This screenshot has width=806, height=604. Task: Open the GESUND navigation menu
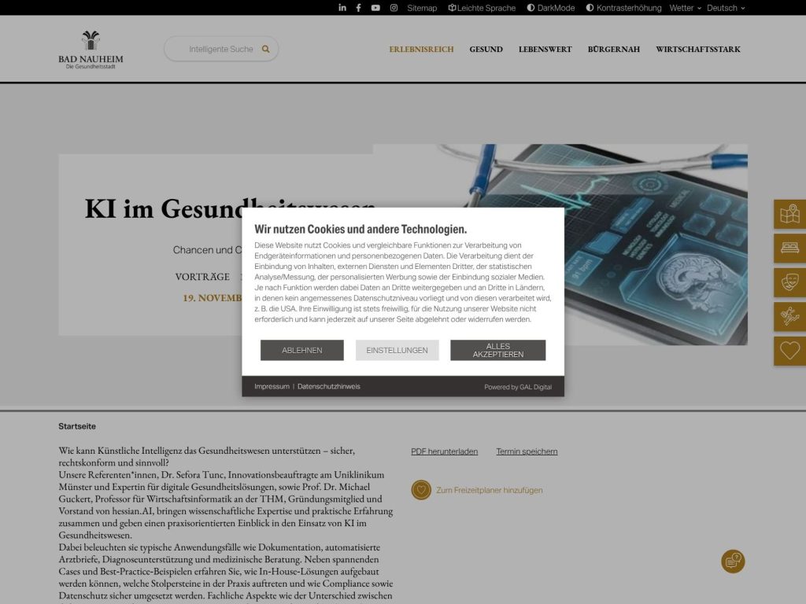pyautogui.click(x=486, y=49)
